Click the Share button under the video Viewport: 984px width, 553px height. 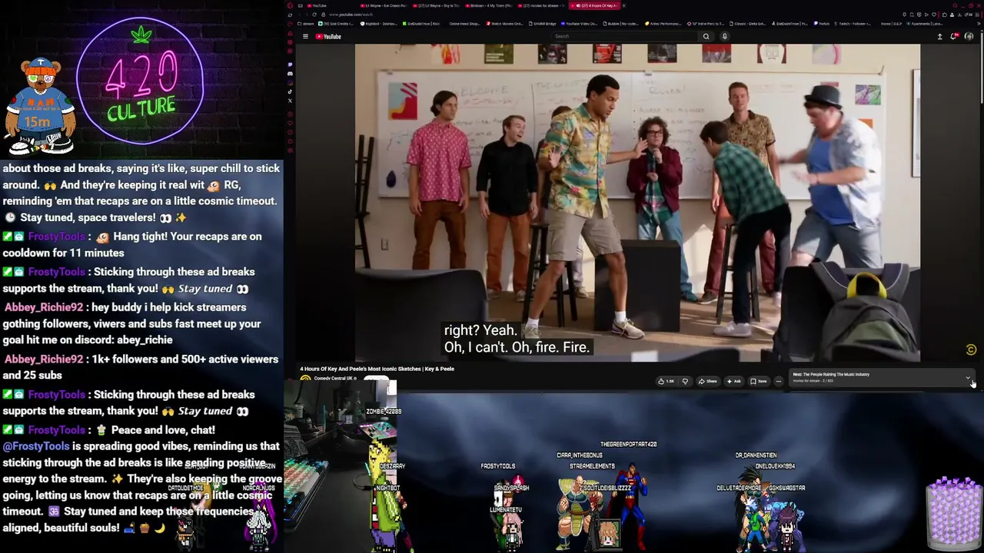[x=708, y=381]
